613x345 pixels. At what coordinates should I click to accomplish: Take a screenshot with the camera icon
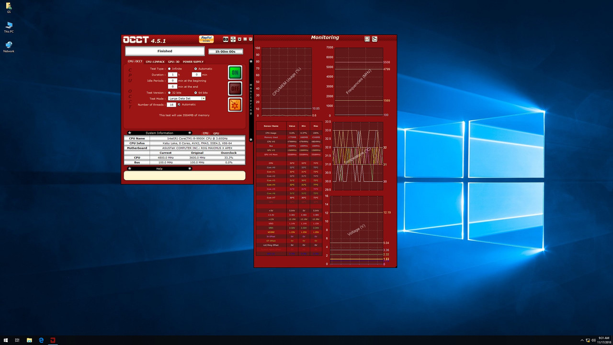tap(226, 39)
